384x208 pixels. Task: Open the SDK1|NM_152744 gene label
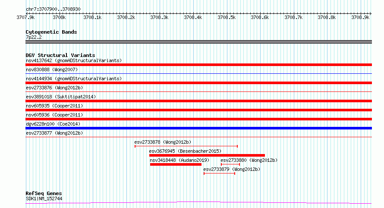tap(44, 199)
